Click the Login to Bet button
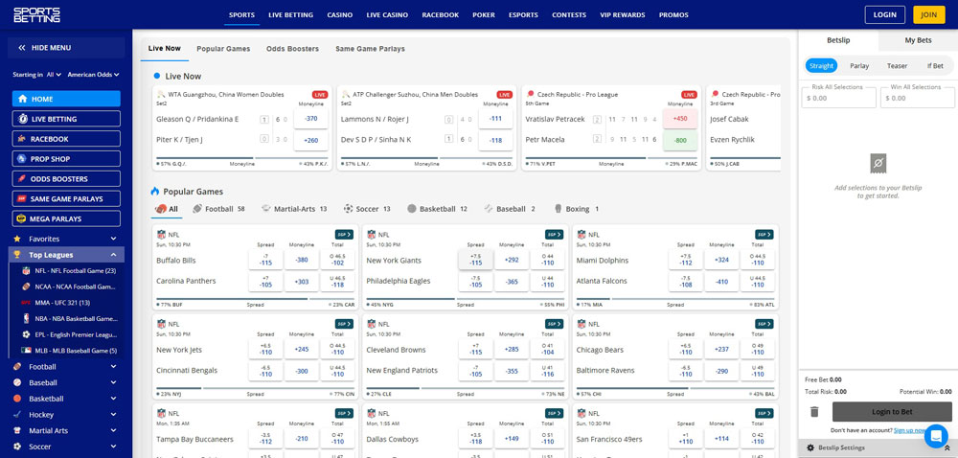This screenshot has height=458, width=958. 892,412
